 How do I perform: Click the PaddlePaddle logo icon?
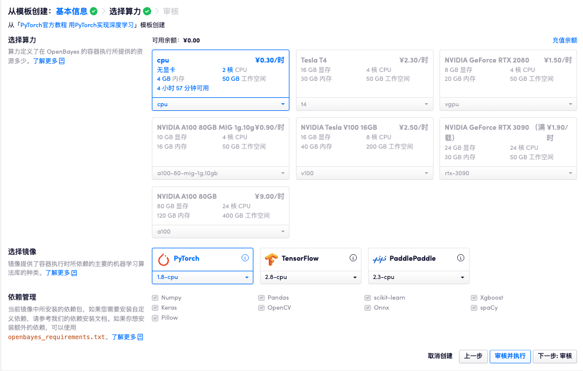[x=379, y=258]
